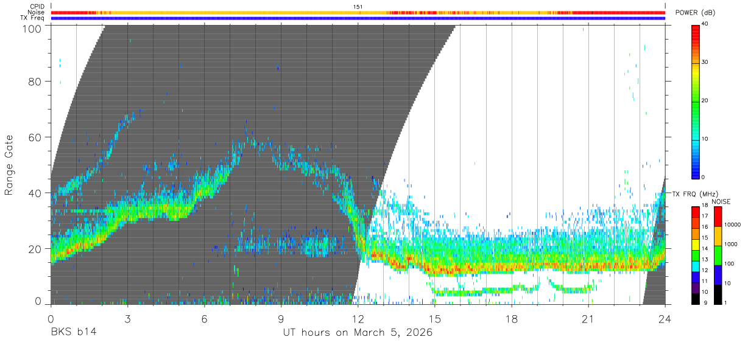Click the "UT hours on March 5, 2026" title
Screen dimensions: 748x345
click(x=358, y=333)
